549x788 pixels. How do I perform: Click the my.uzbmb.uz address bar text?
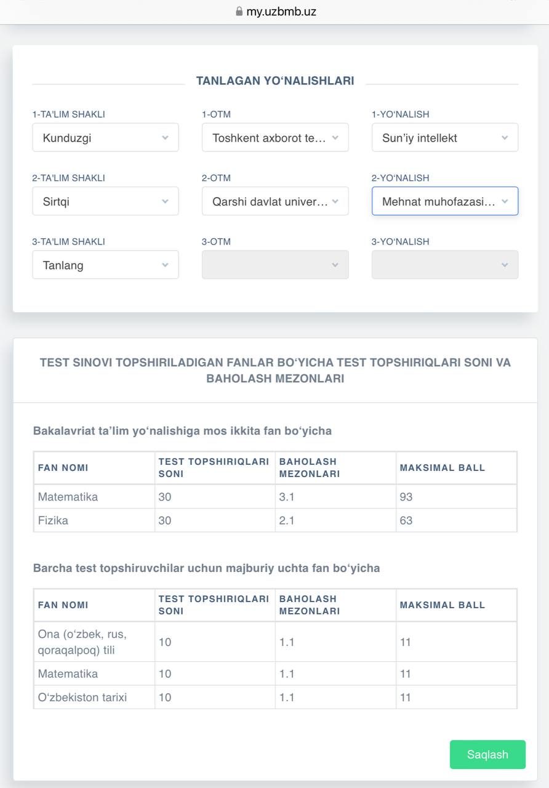pos(281,11)
